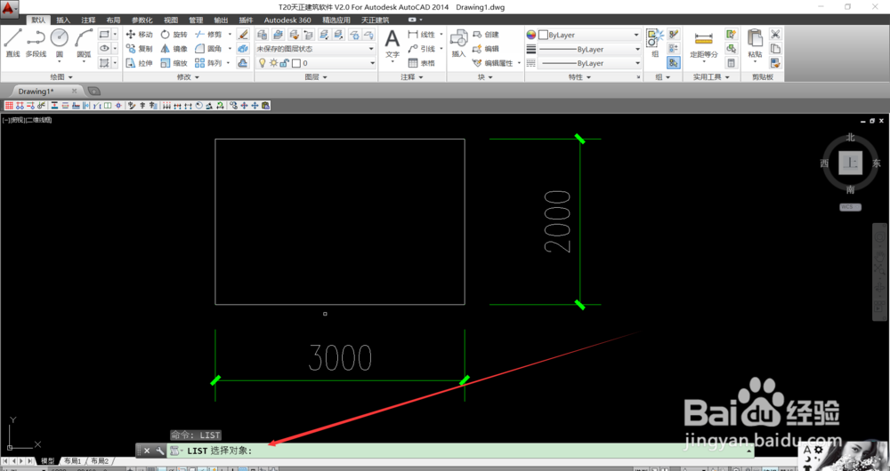The height and width of the screenshot is (471, 890).
Task: Open the 注释 ribbon tab
Action: pos(88,20)
